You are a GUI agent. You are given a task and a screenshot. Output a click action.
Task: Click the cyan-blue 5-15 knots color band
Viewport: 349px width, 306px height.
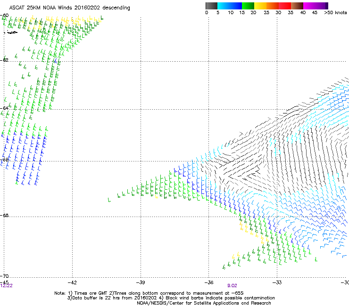click(x=229, y=6)
